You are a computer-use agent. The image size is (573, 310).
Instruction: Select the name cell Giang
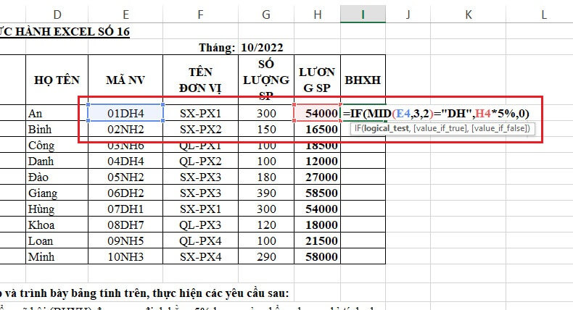point(57,193)
